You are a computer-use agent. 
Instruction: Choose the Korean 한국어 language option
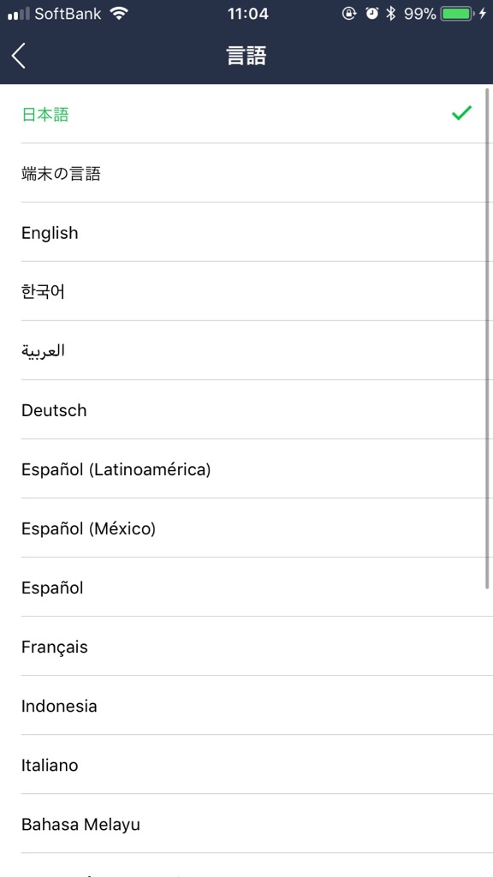tap(246, 291)
